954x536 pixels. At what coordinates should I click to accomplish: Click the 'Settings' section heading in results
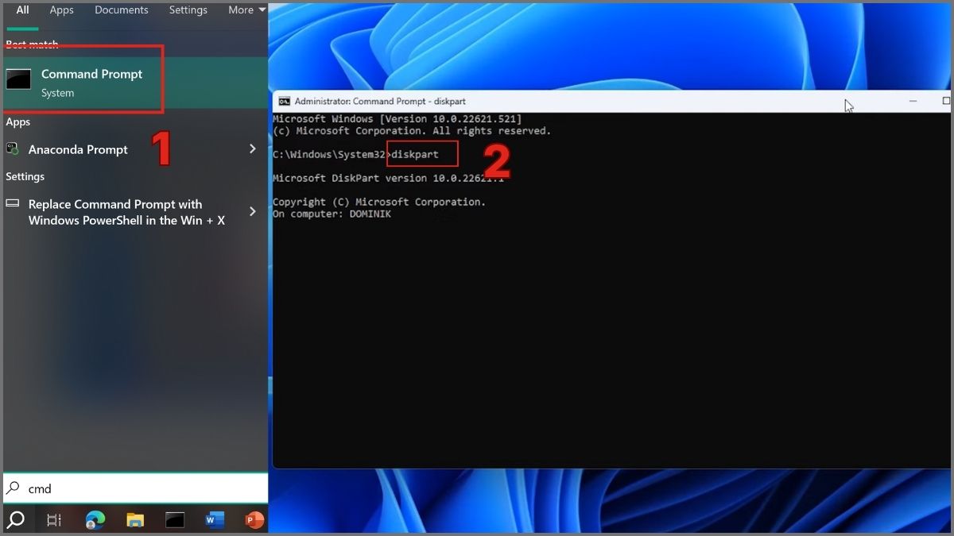coord(25,176)
